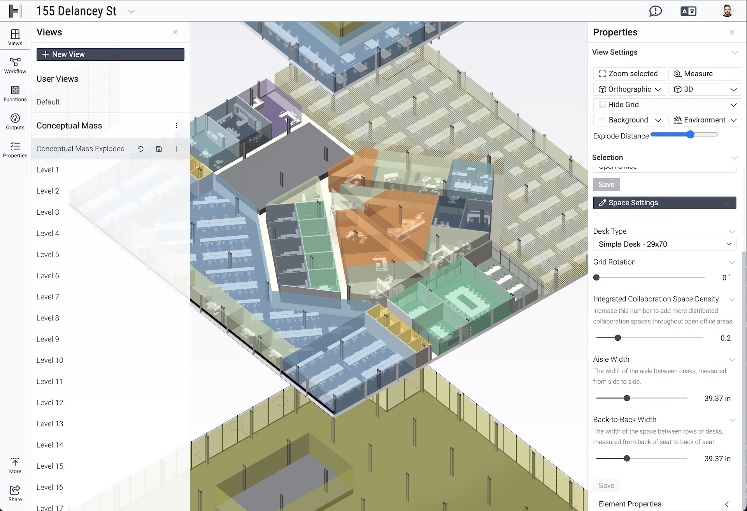Image resolution: width=747 pixels, height=511 pixels.
Task: Switch to the Default user view
Action: pos(48,101)
